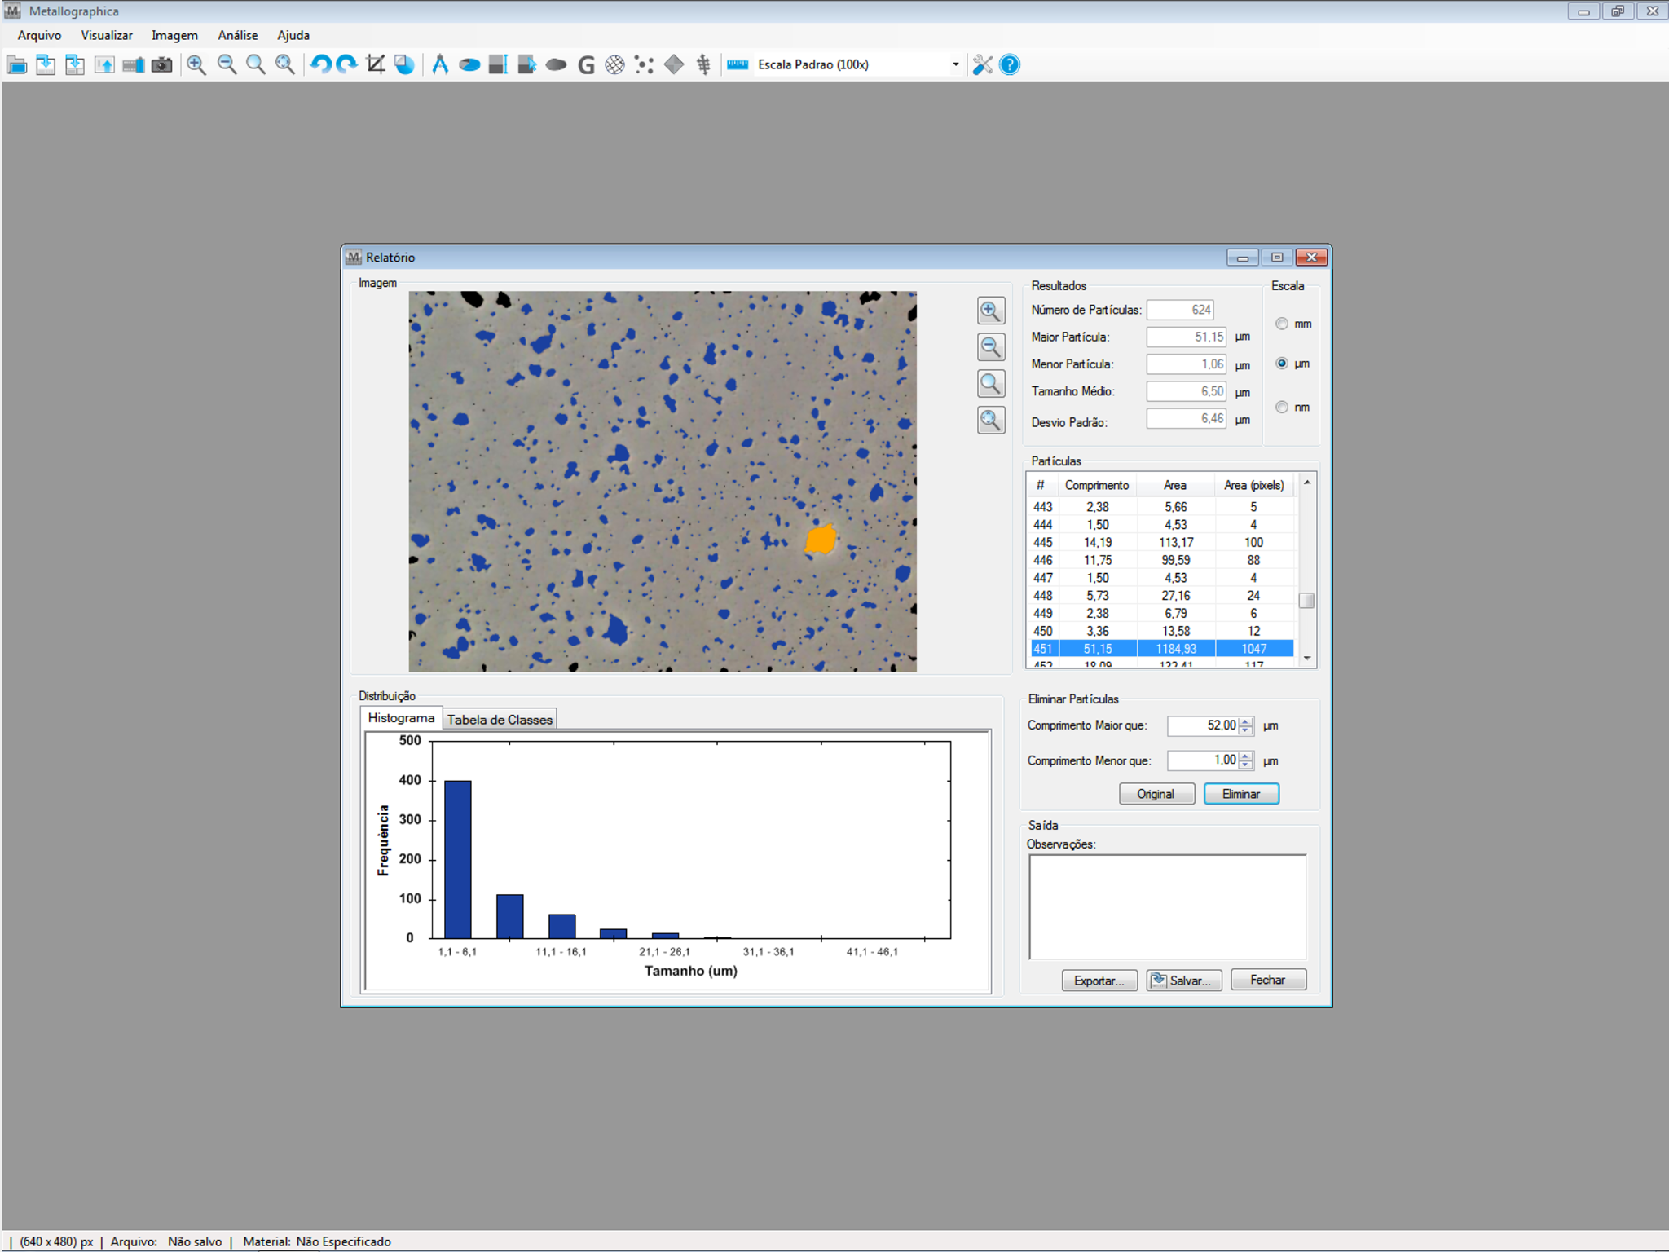Viewport: 1669px width, 1252px height.
Task: Select the Histograma tab
Action: (401, 718)
